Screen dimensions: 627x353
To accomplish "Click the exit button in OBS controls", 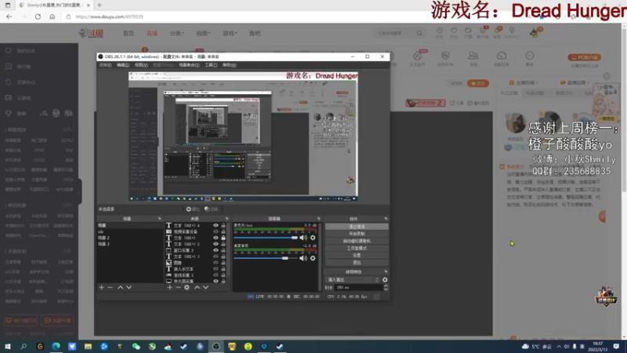I will (357, 263).
